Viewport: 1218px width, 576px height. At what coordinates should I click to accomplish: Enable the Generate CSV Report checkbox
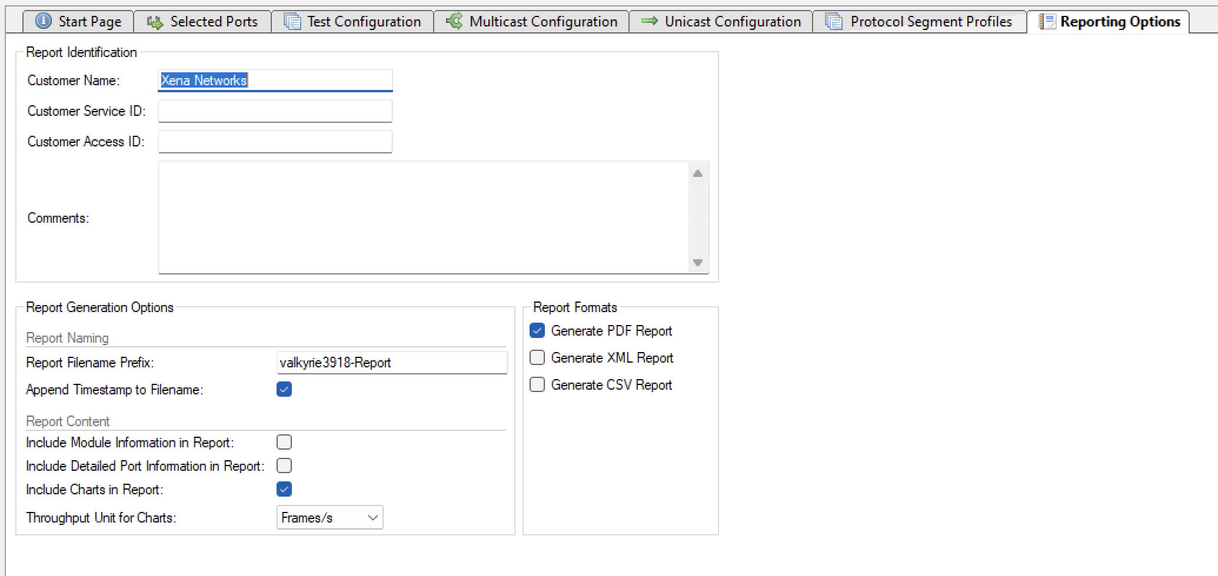[537, 384]
